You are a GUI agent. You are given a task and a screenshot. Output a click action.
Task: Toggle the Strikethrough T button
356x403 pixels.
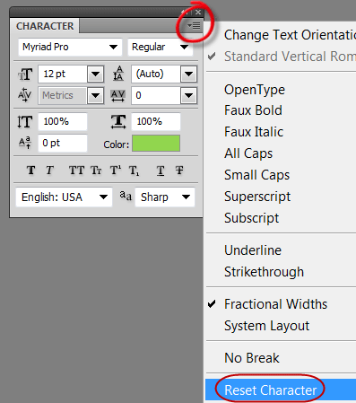click(179, 171)
